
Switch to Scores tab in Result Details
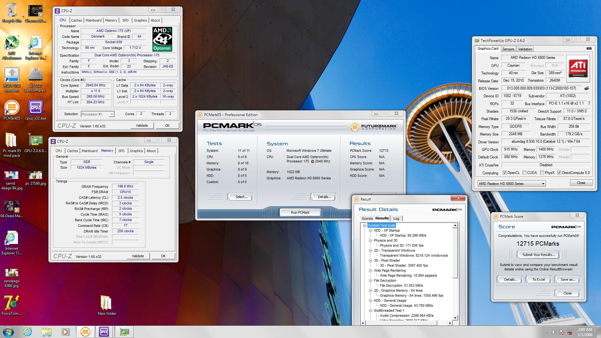pos(367,218)
